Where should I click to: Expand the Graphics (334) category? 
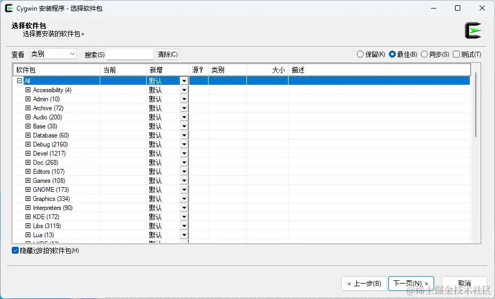[28, 198]
